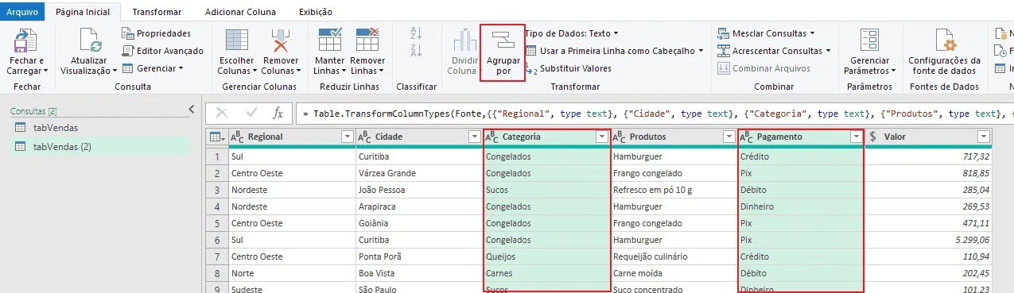The width and height of the screenshot is (1014, 293).
Task: Collapse the Consultas pane with the chevron
Action: (x=192, y=110)
